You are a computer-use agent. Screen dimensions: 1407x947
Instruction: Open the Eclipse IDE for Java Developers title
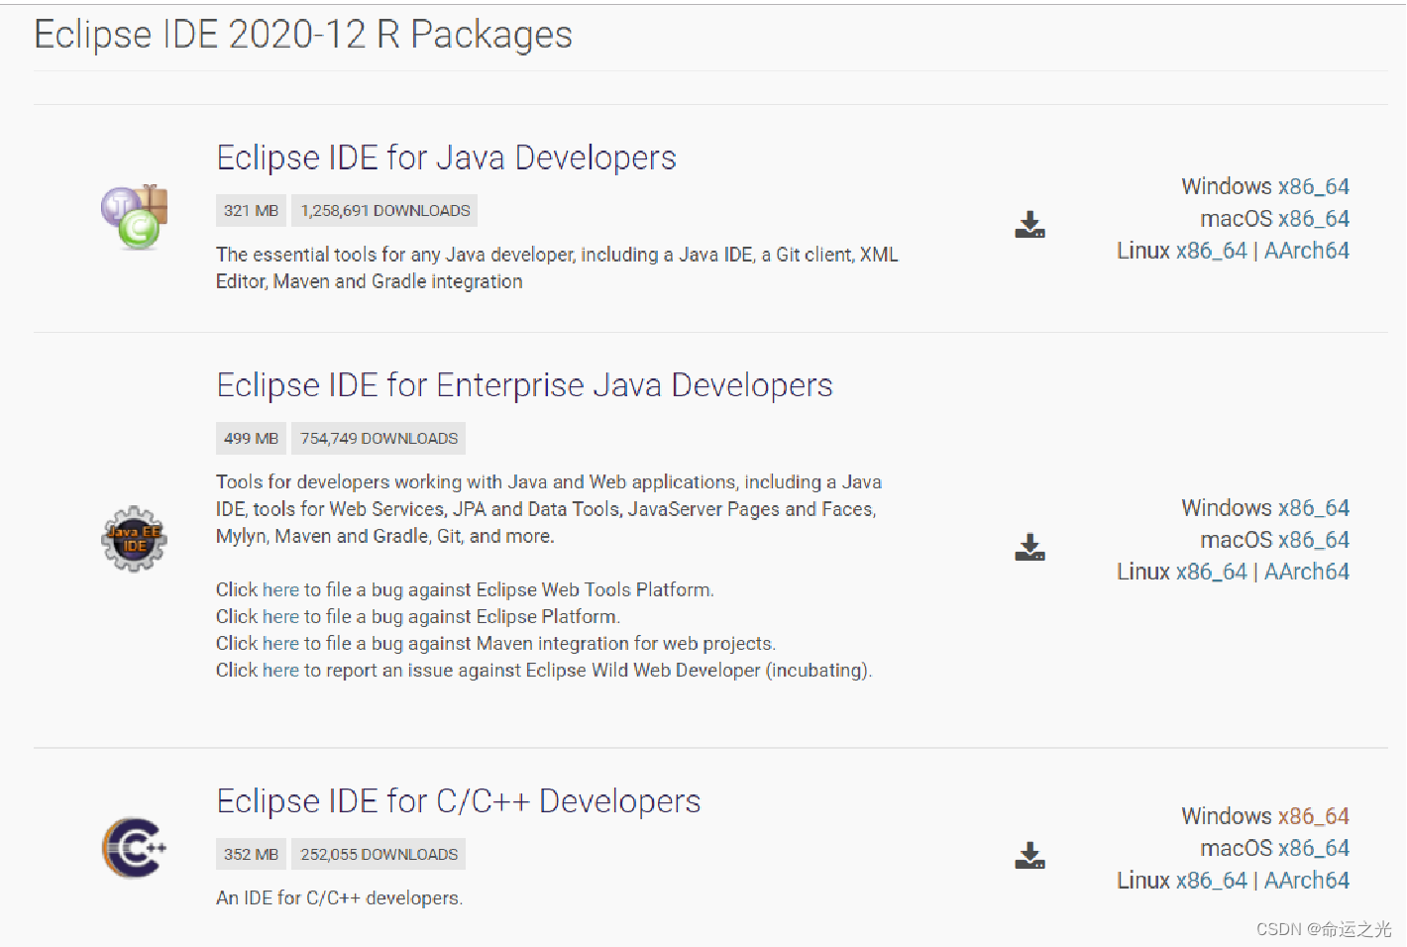point(446,158)
